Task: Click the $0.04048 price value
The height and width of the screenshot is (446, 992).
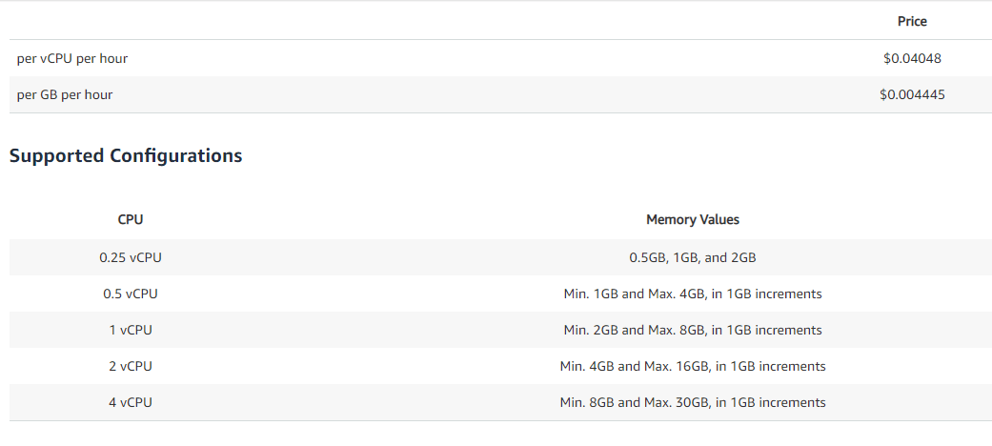Action: pos(912,58)
